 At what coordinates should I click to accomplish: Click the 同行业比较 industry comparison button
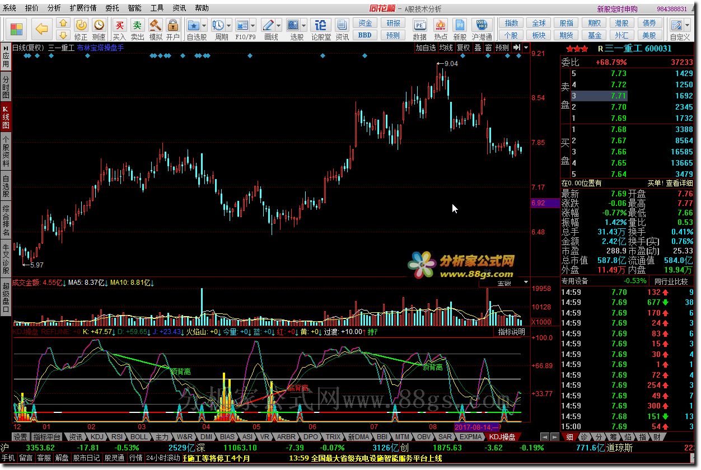click(x=671, y=281)
